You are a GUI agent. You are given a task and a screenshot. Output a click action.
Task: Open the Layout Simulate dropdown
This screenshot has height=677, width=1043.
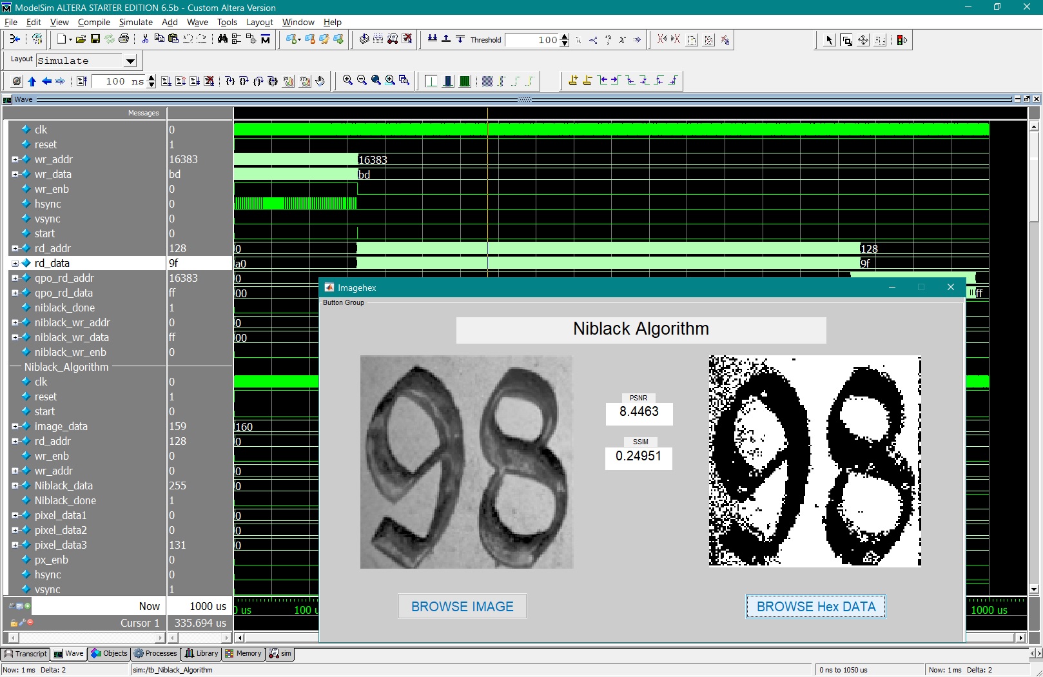click(x=130, y=61)
